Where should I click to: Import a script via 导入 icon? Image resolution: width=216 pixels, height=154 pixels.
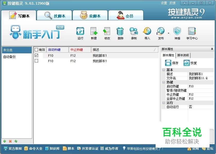pyautogui.click(x=147, y=33)
